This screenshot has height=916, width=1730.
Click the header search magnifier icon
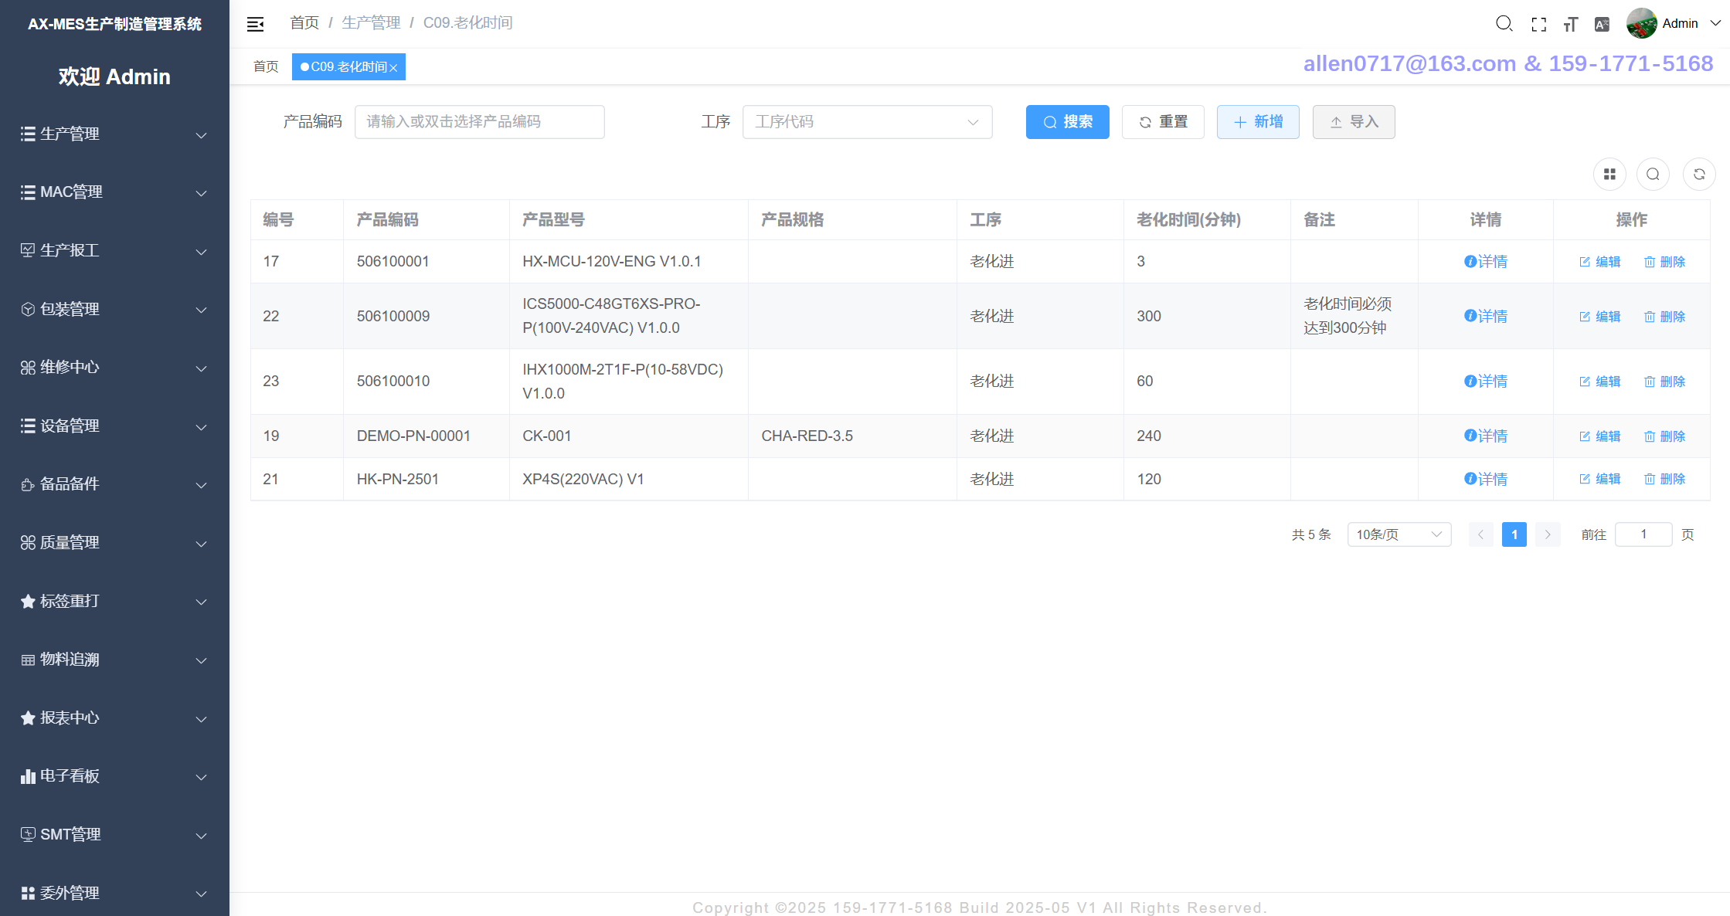point(1504,24)
